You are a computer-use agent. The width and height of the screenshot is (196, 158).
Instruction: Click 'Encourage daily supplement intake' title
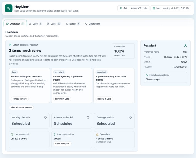point(68,78)
